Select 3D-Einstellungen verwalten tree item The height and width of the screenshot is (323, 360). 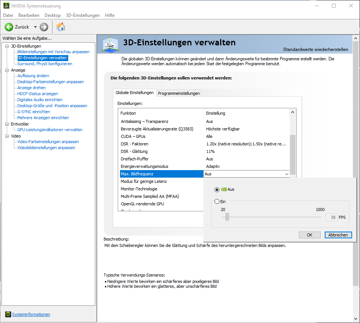42,58
